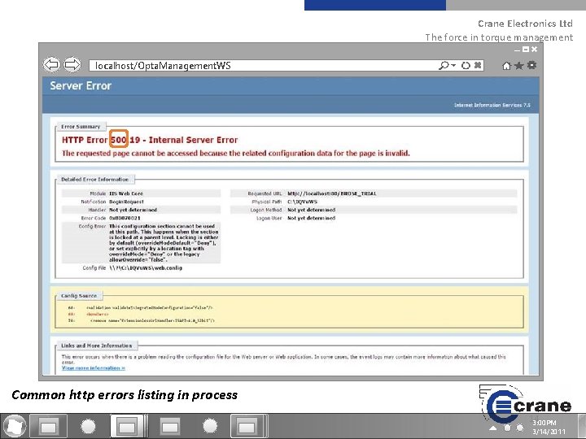Minimize the browser window

tap(518, 50)
